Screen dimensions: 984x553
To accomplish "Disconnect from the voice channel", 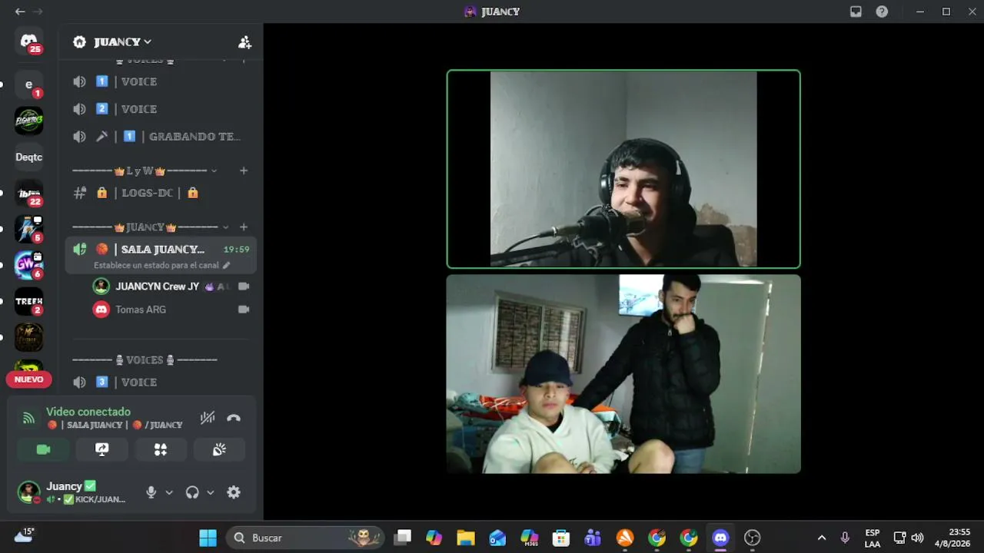I will point(234,418).
